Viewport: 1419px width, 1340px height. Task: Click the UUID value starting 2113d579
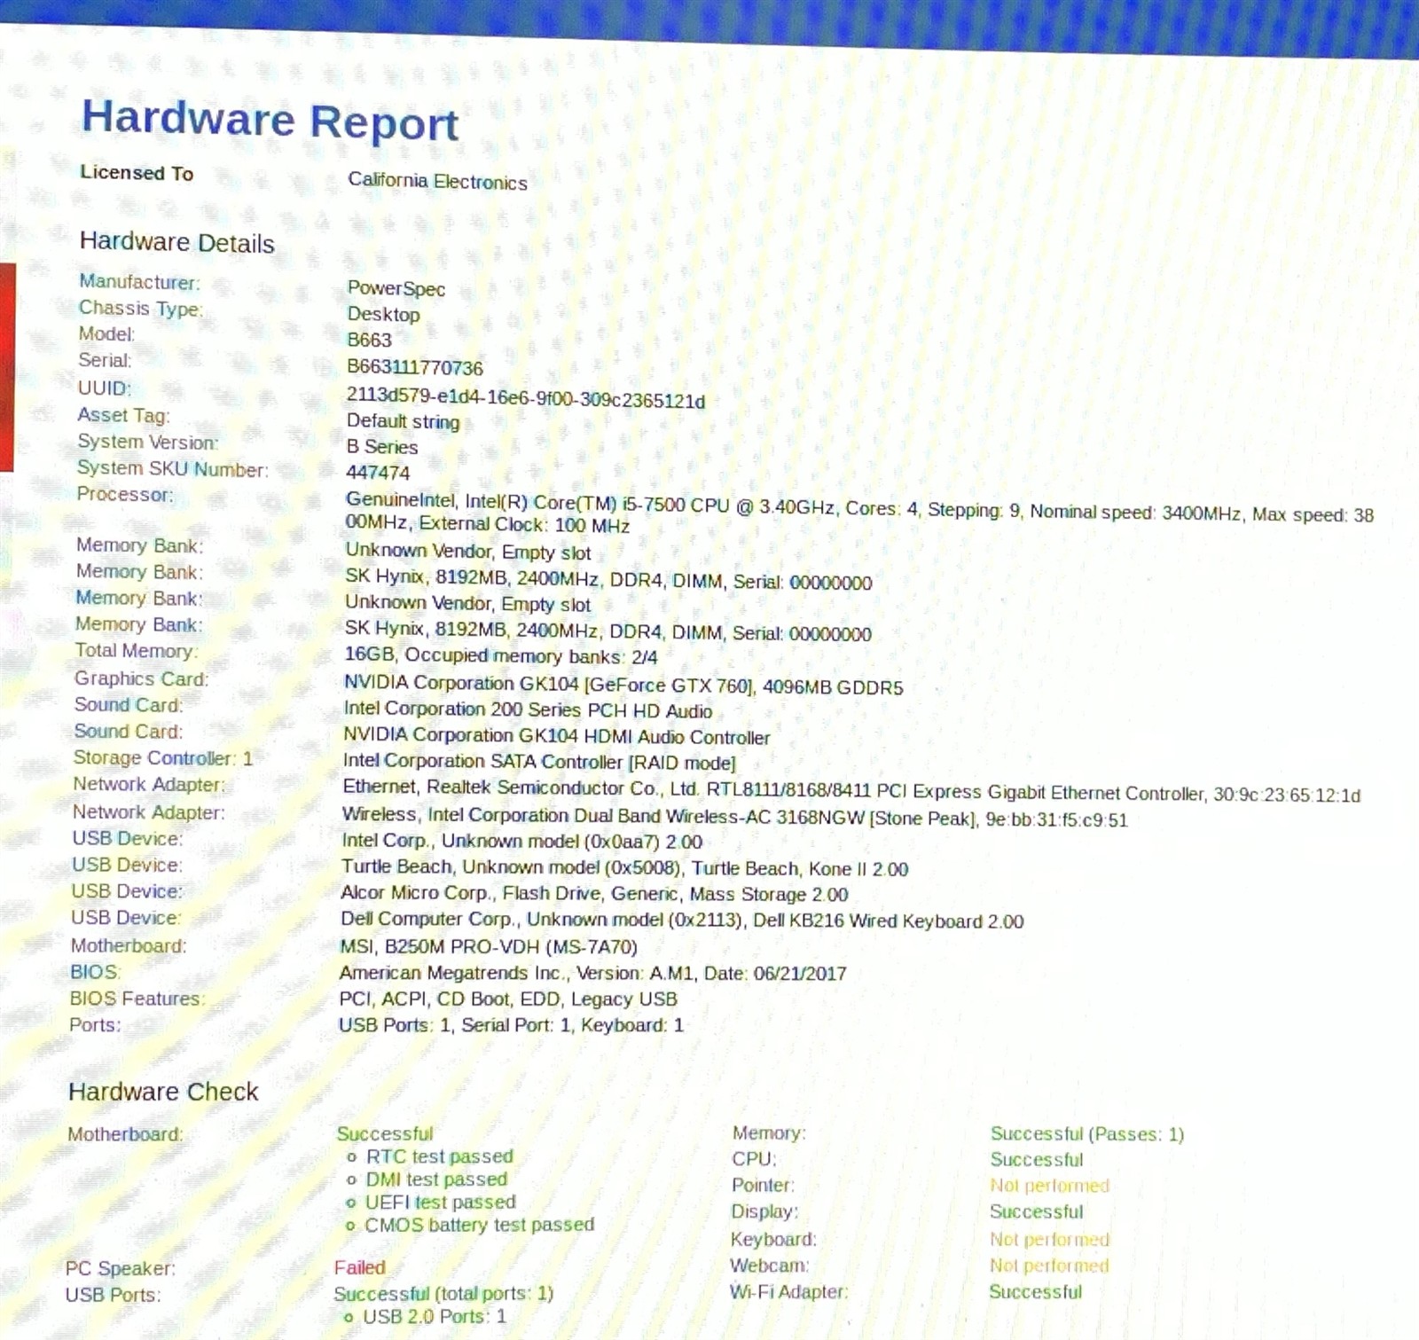tap(526, 399)
